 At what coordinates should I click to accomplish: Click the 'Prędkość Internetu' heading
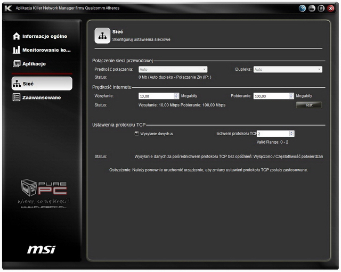(x=112, y=87)
